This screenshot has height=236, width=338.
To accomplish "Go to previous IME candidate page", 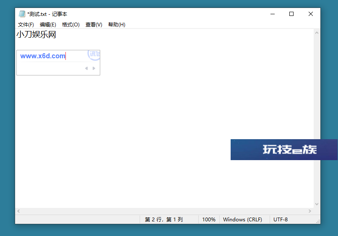I will pos(86,68).
